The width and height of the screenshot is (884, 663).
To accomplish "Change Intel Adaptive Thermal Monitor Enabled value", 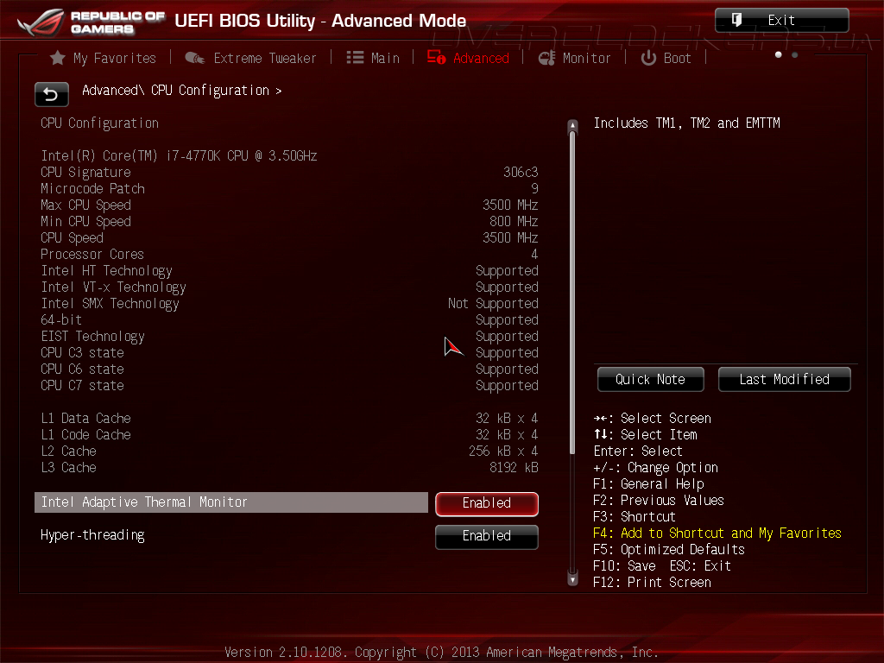I will point(487,503).
